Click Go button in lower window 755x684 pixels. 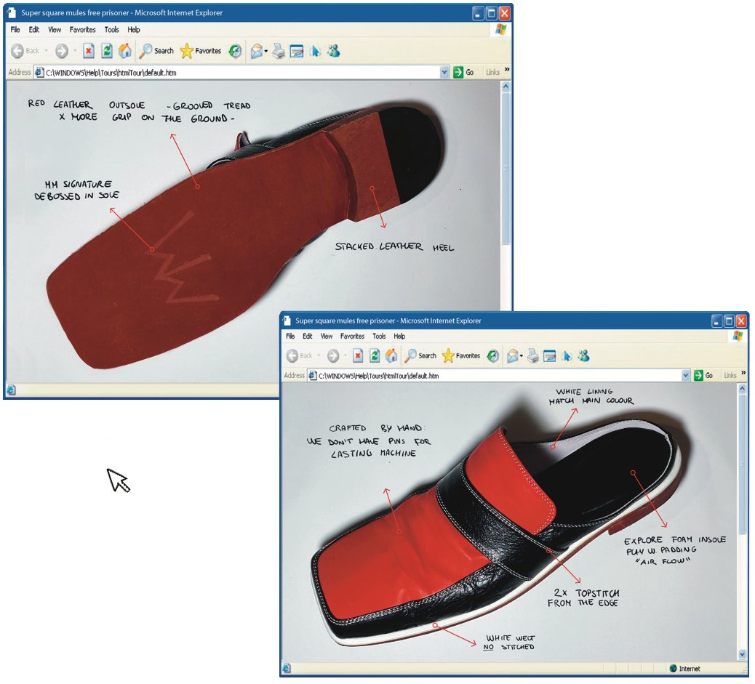(x=703, y=376)
